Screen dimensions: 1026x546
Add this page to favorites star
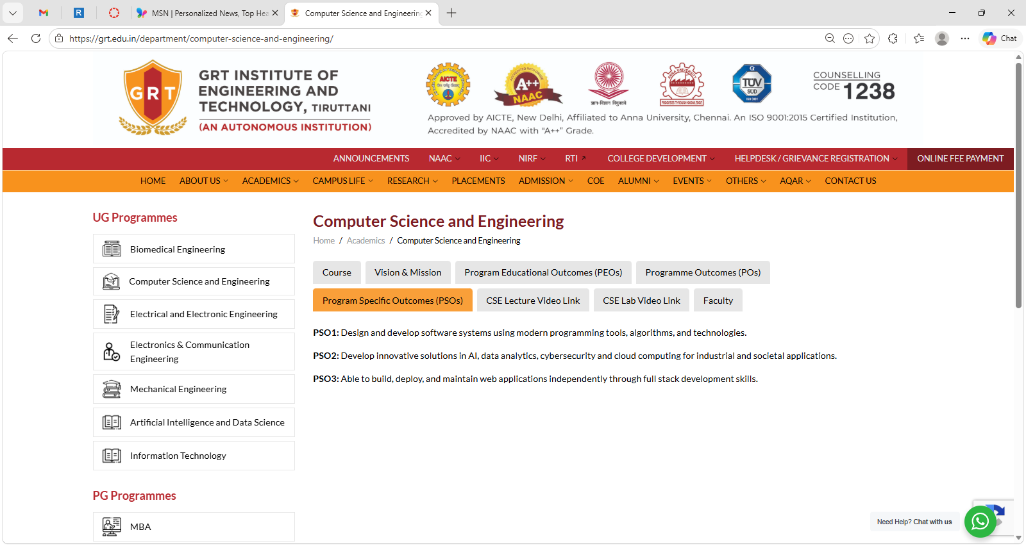[x=870, y=38]
